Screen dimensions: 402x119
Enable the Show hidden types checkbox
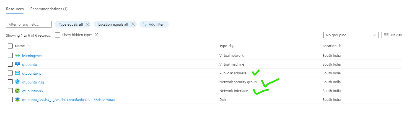tap(58, 35)
